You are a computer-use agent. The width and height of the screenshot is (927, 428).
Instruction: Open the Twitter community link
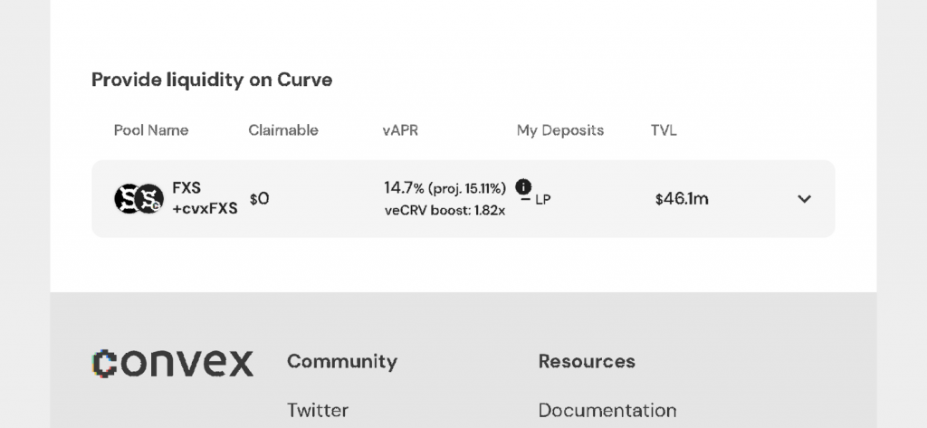pos(318,410)
